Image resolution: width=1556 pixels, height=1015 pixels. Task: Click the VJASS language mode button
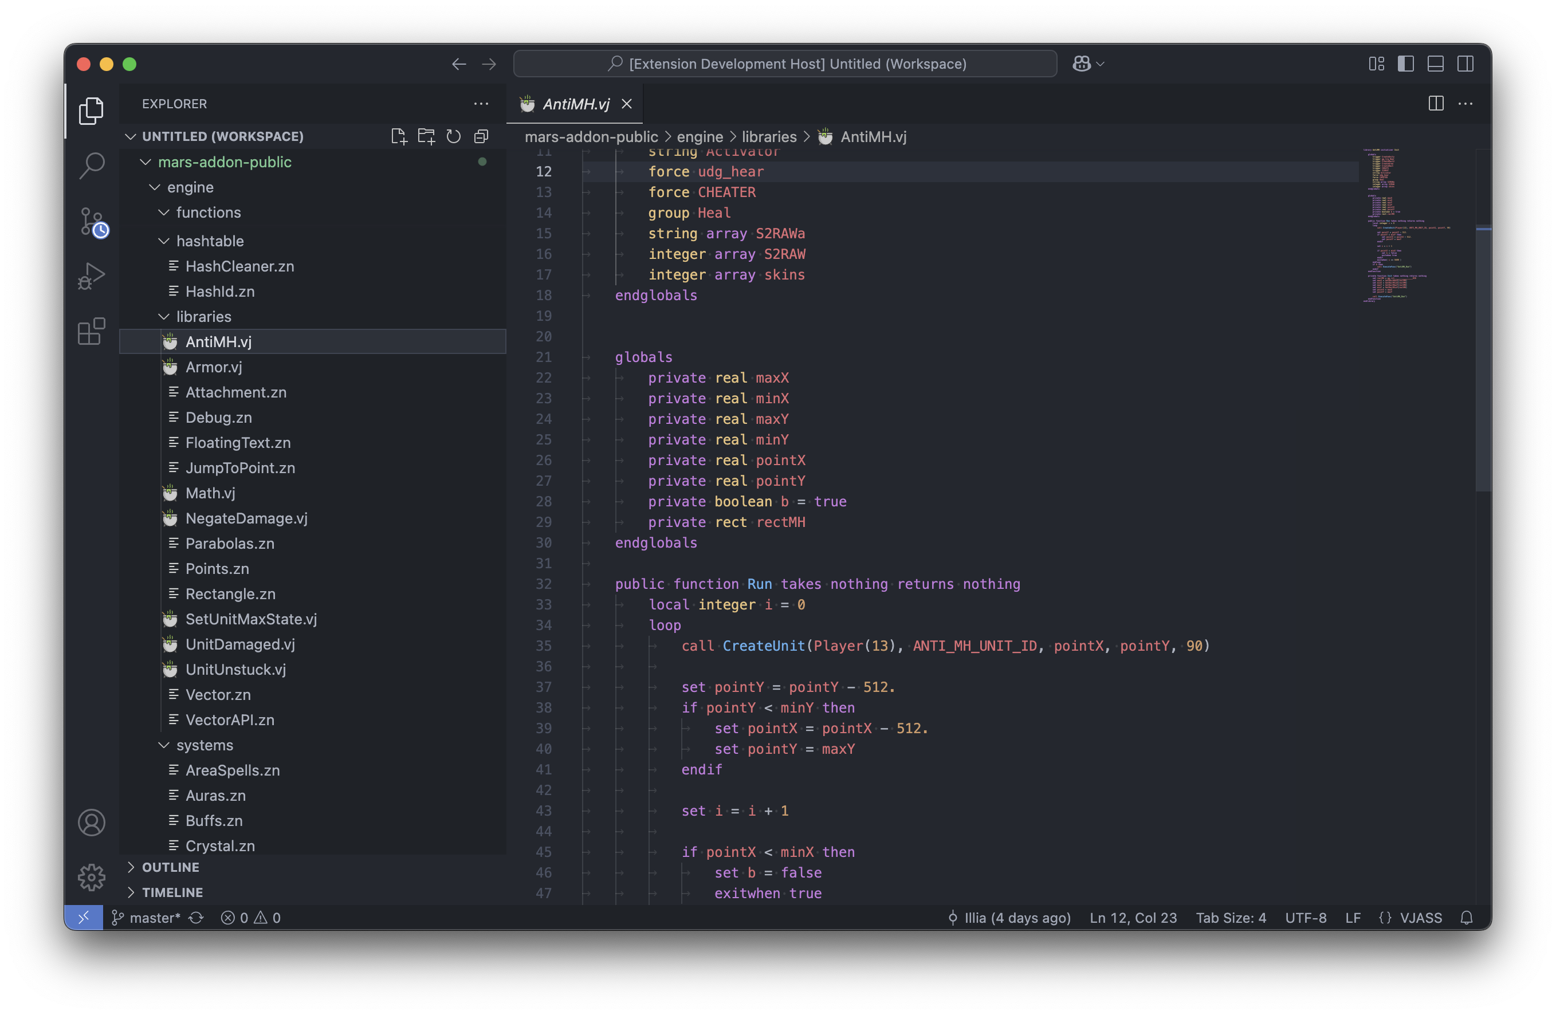[x=1419, y=918]
